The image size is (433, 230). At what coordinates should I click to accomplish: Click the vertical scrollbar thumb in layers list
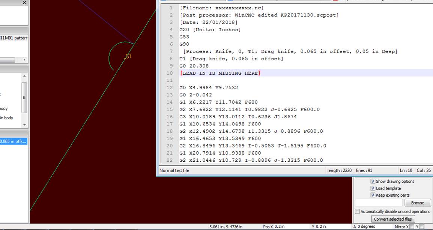coord(25,98)
